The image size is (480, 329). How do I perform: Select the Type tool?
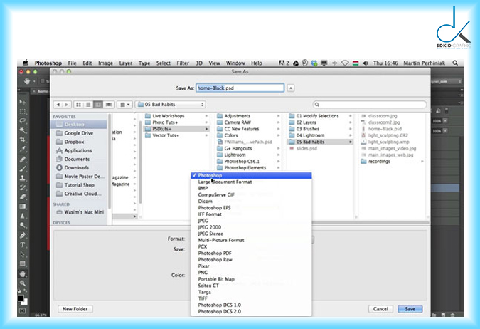[x=22, y=245]
